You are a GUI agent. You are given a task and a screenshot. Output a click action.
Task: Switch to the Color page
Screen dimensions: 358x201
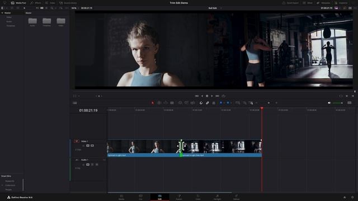(x=198, y=197)
